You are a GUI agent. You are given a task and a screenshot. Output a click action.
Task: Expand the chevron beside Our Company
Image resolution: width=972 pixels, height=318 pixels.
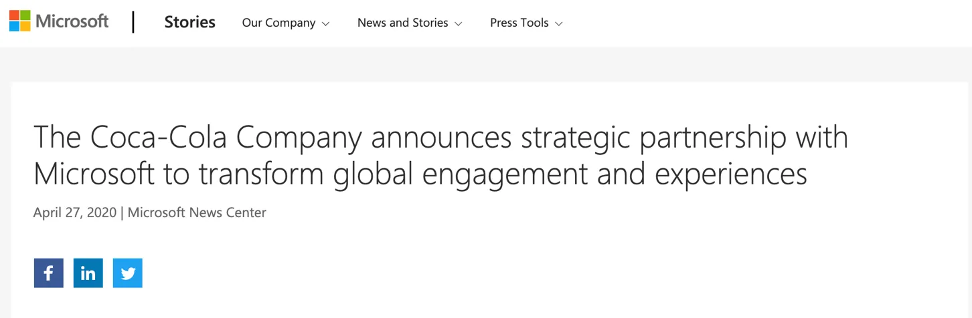click(326, 24)
